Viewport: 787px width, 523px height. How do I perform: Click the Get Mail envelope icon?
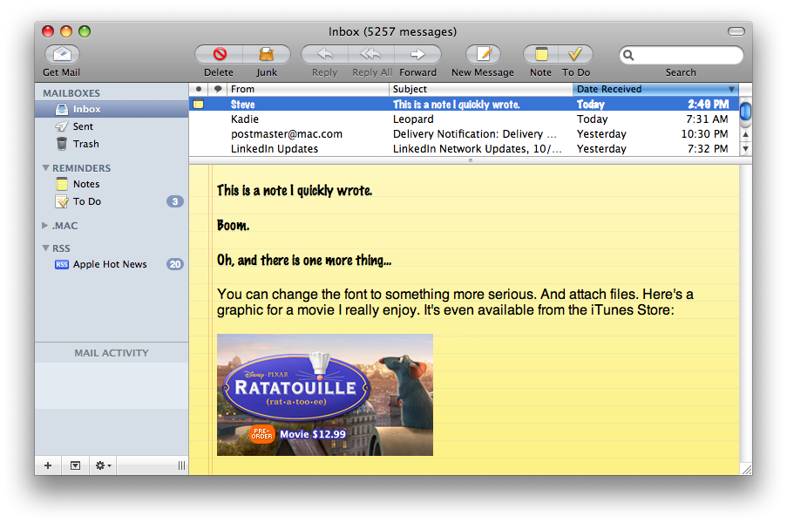pos(62,54)
